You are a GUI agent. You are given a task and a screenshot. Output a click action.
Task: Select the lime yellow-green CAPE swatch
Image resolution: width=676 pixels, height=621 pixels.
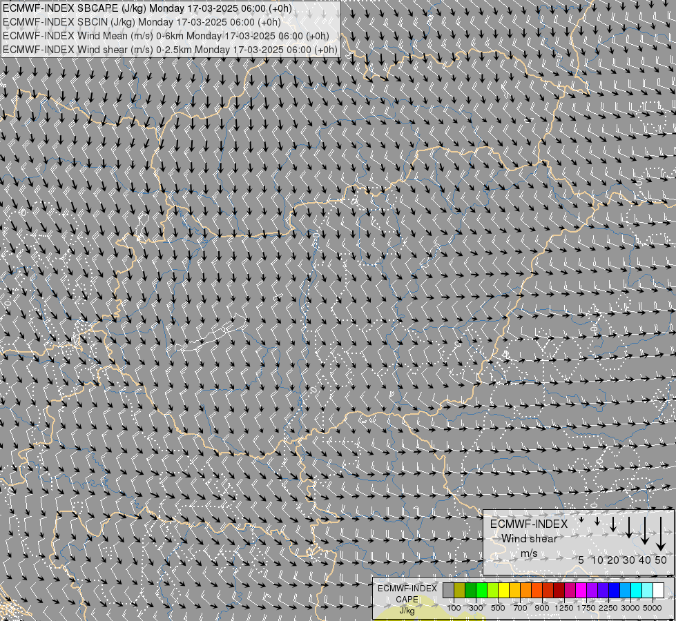(493, 590)
